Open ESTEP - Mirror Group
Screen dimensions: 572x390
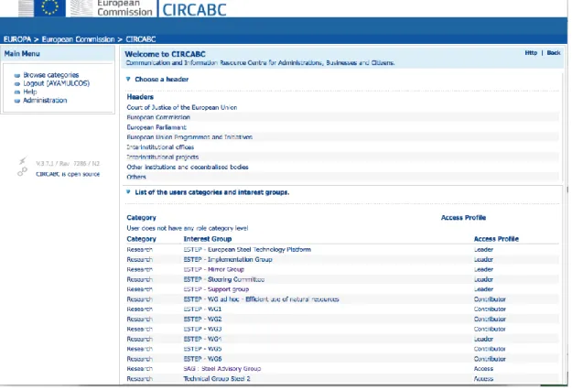pos(214,269)
